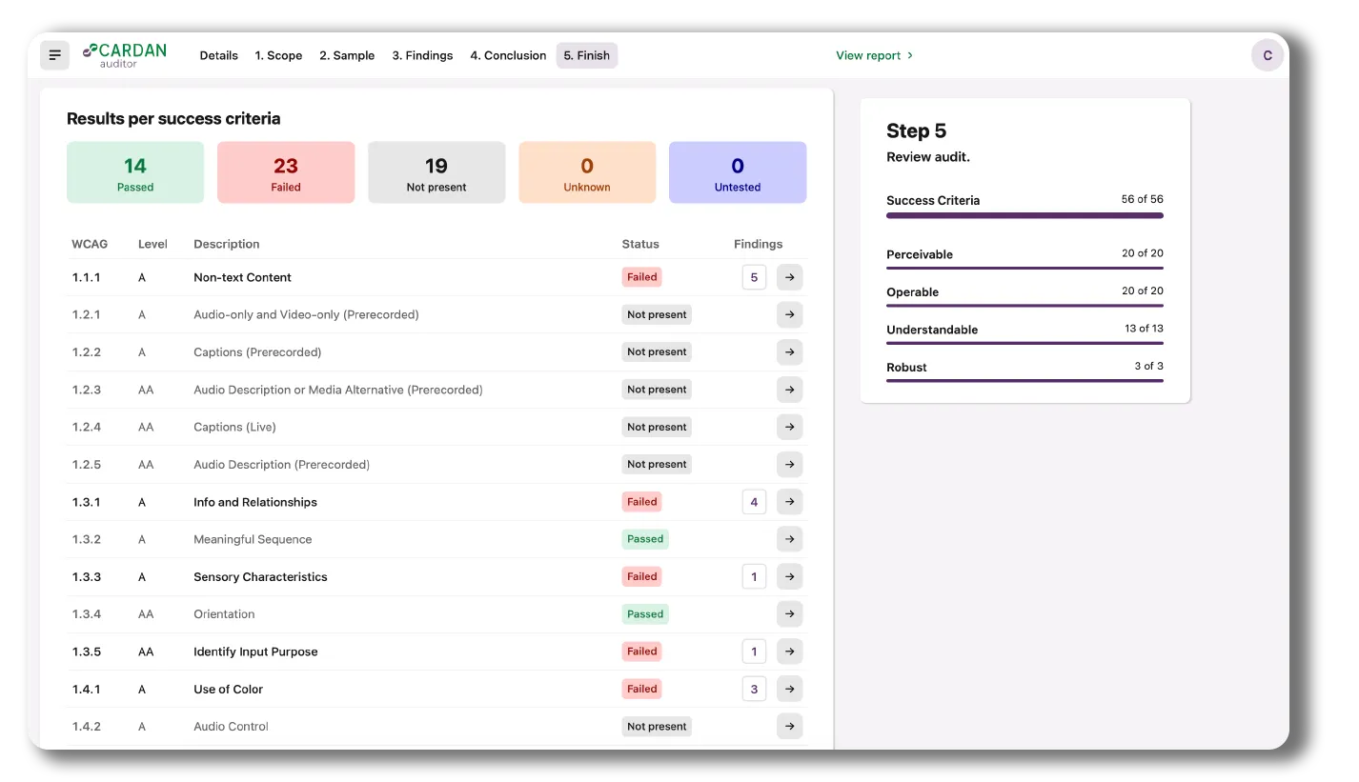Open arrow for 1.3.4 Orientation
Screen dimensions: 1359x782
point(789,614)
